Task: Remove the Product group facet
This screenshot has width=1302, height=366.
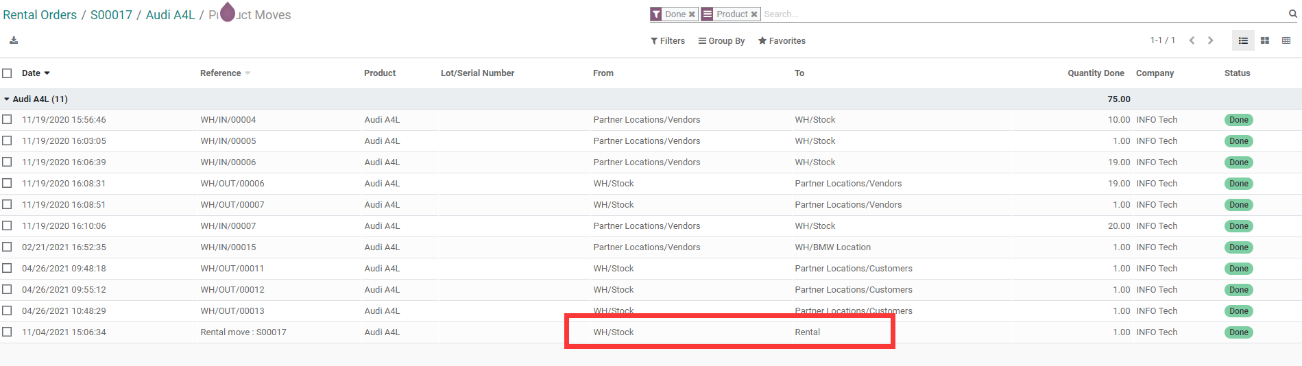Action: 754,14
